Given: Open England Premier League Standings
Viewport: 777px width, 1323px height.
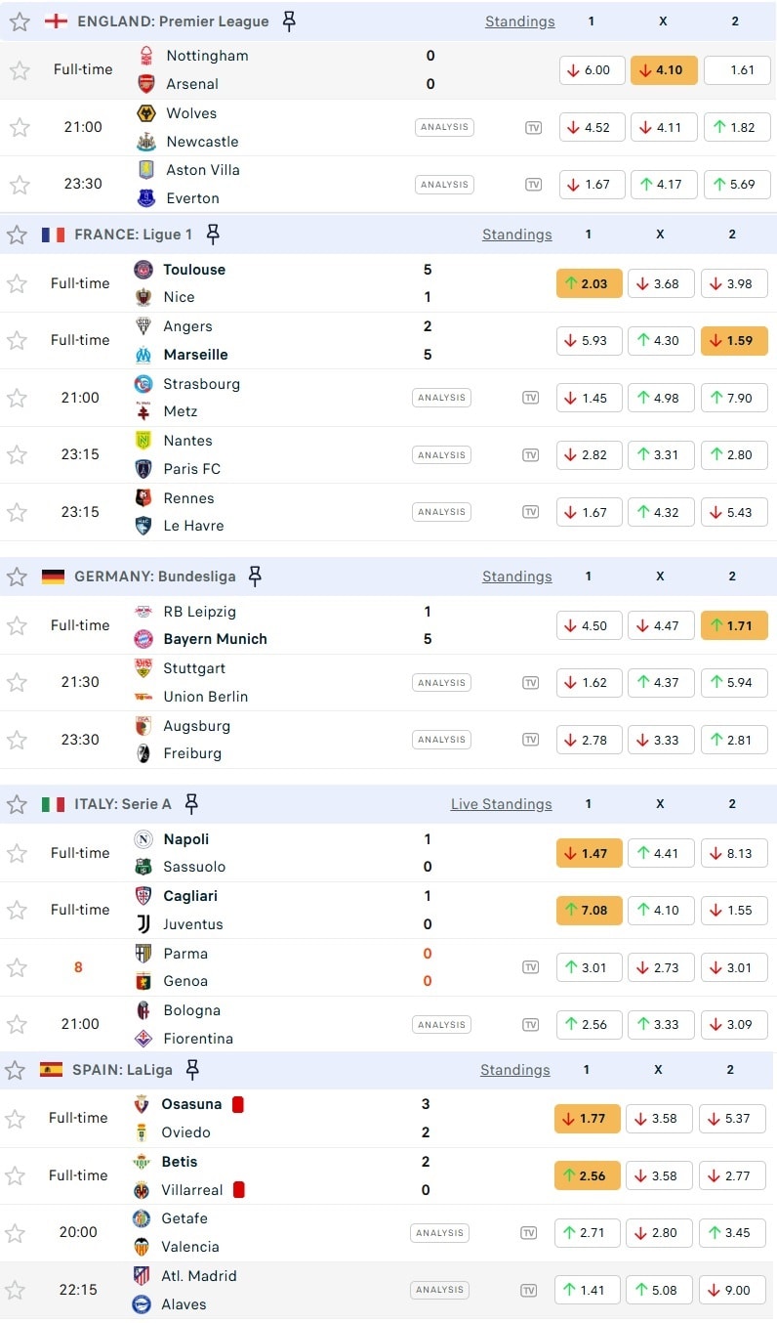Looking at the screenshot, I should [519, 21].
